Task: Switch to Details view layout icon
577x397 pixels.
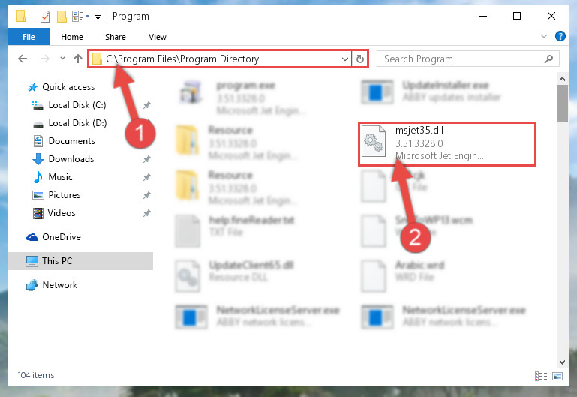Action: point(540,376)
